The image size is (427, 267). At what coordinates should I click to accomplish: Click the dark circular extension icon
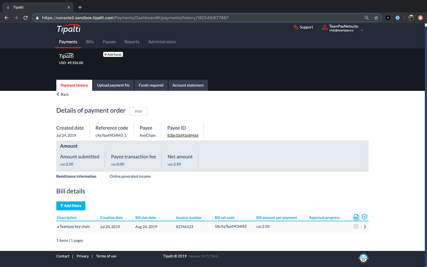point(388,18)
